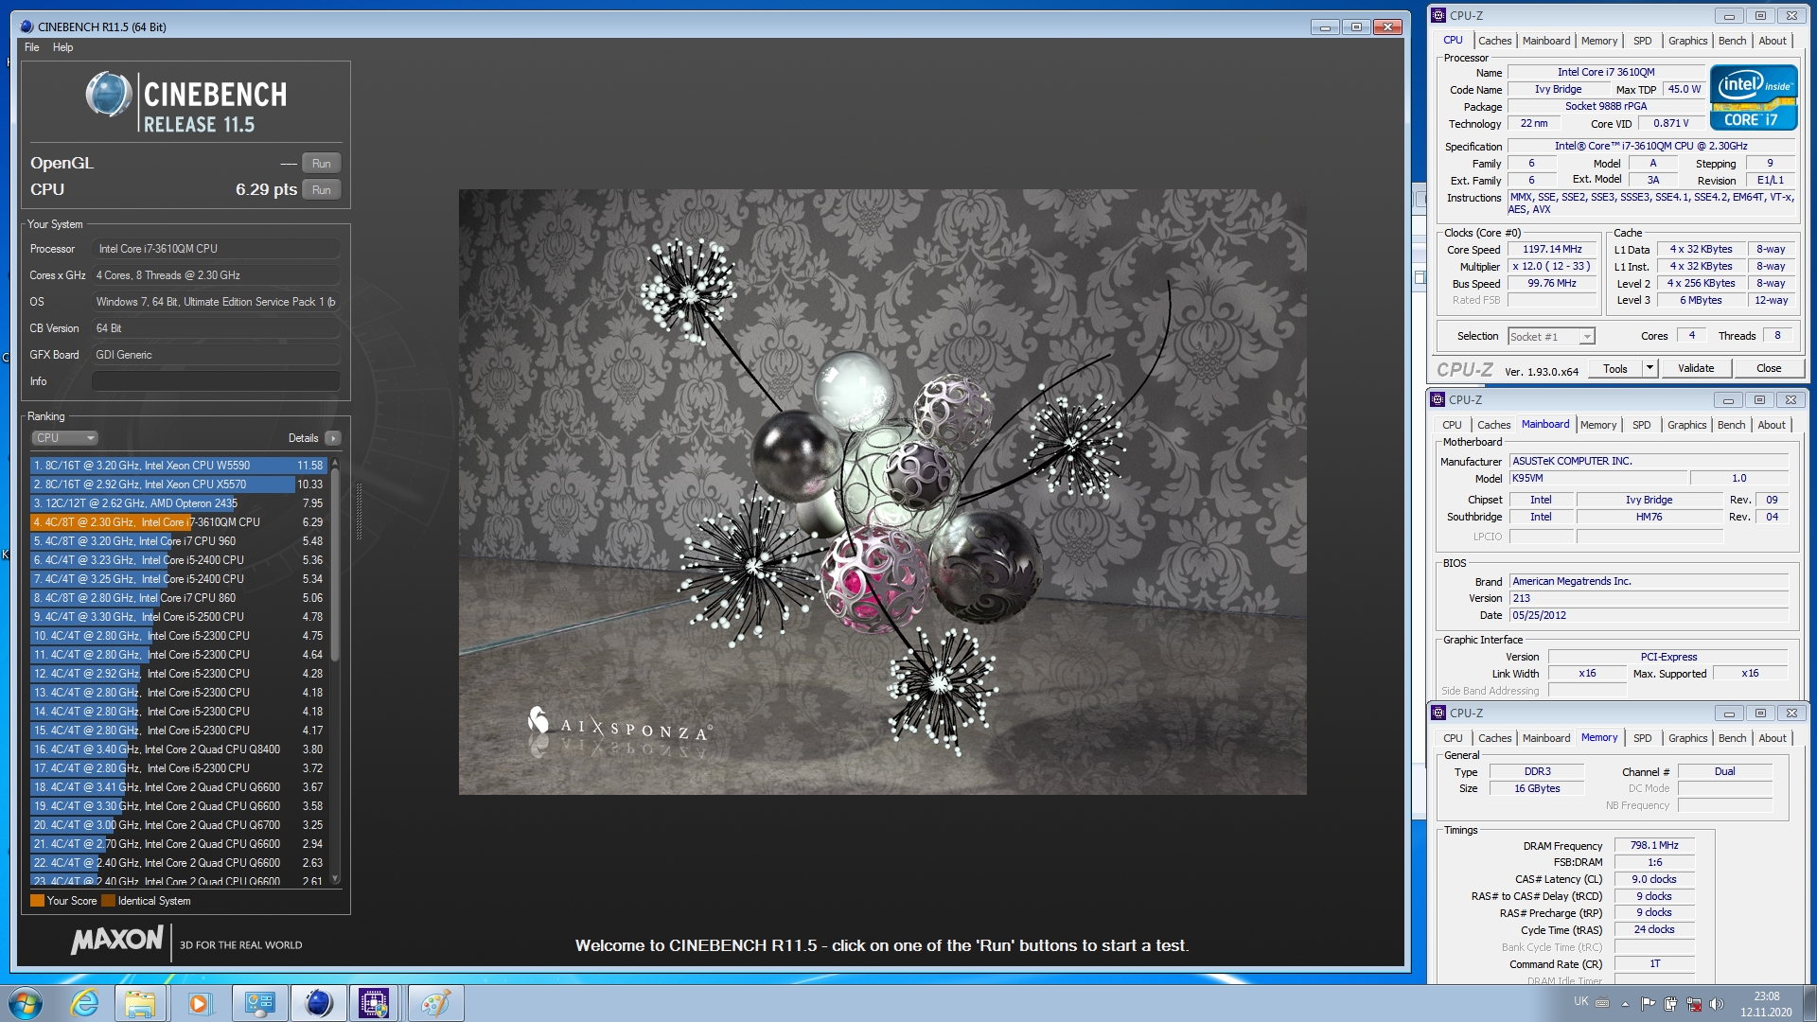1817x1022 pixels.
Task: Open the Paint palette taskbar icon
Action: tap(435, 1003)
